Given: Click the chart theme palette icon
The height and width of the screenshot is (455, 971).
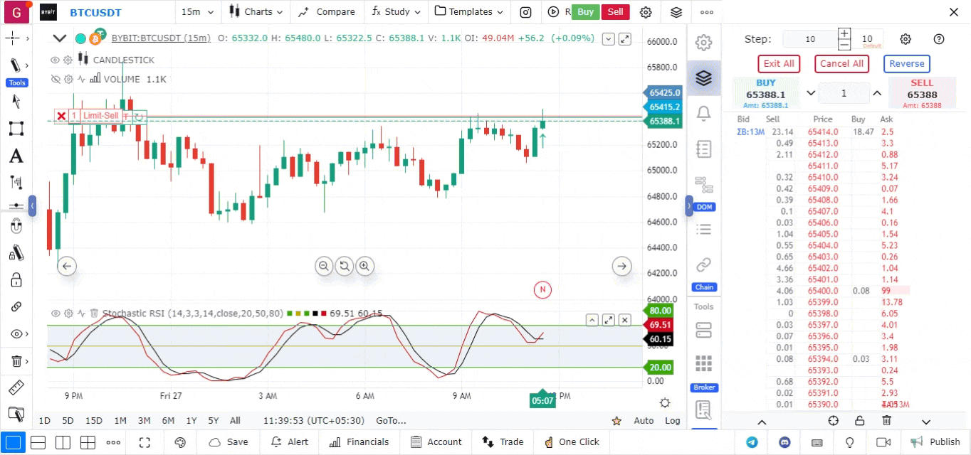Looking at the screenshot, I should (179, 442).
